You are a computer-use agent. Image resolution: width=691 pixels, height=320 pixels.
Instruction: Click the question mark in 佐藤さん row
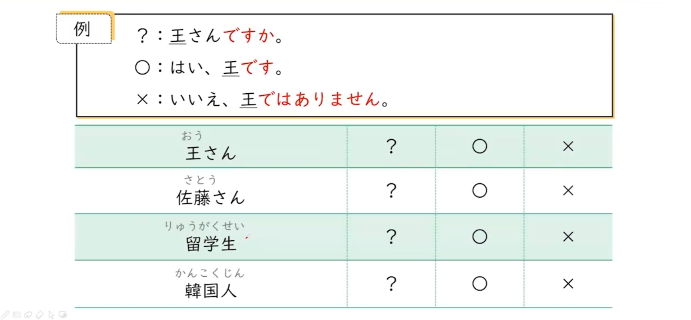(x=391, y=191)
